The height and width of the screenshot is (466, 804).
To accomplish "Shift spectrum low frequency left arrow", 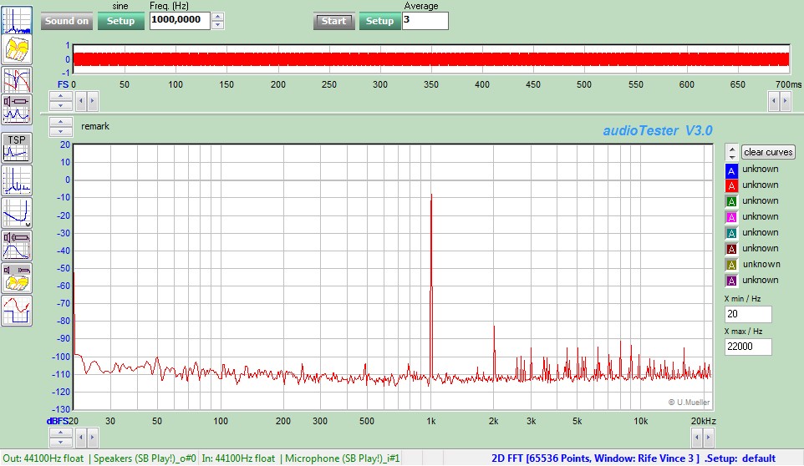I will 81,438.
